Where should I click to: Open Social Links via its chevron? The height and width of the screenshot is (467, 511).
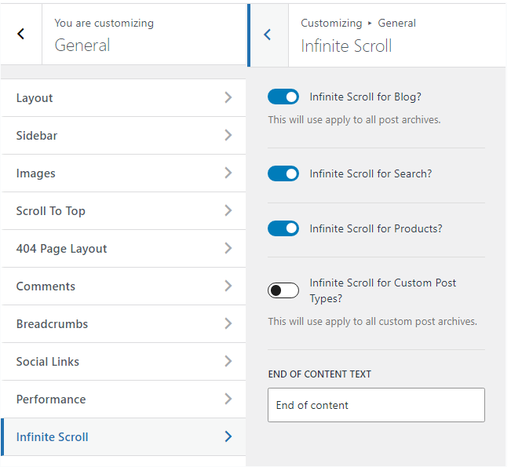coord(228,362)
